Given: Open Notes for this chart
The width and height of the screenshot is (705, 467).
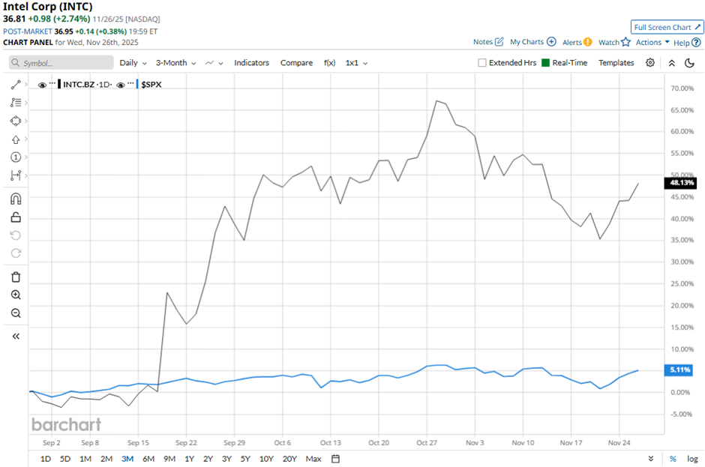Looking at the screenshot, I should pyautogui.click(x=488, y=42).
